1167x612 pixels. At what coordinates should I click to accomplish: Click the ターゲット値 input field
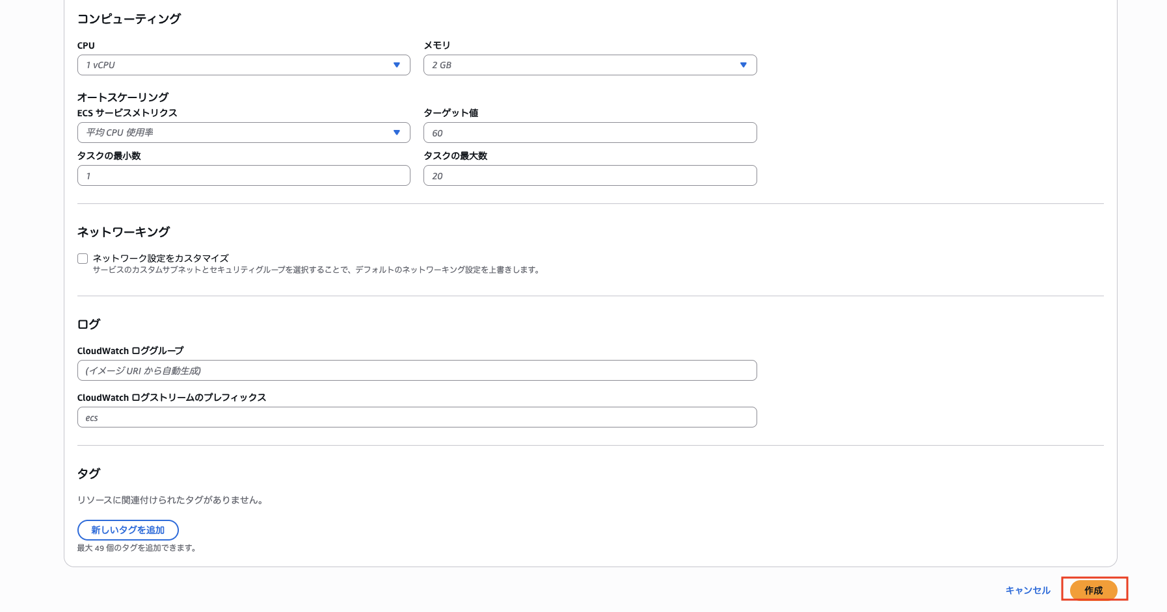point(590,133)
